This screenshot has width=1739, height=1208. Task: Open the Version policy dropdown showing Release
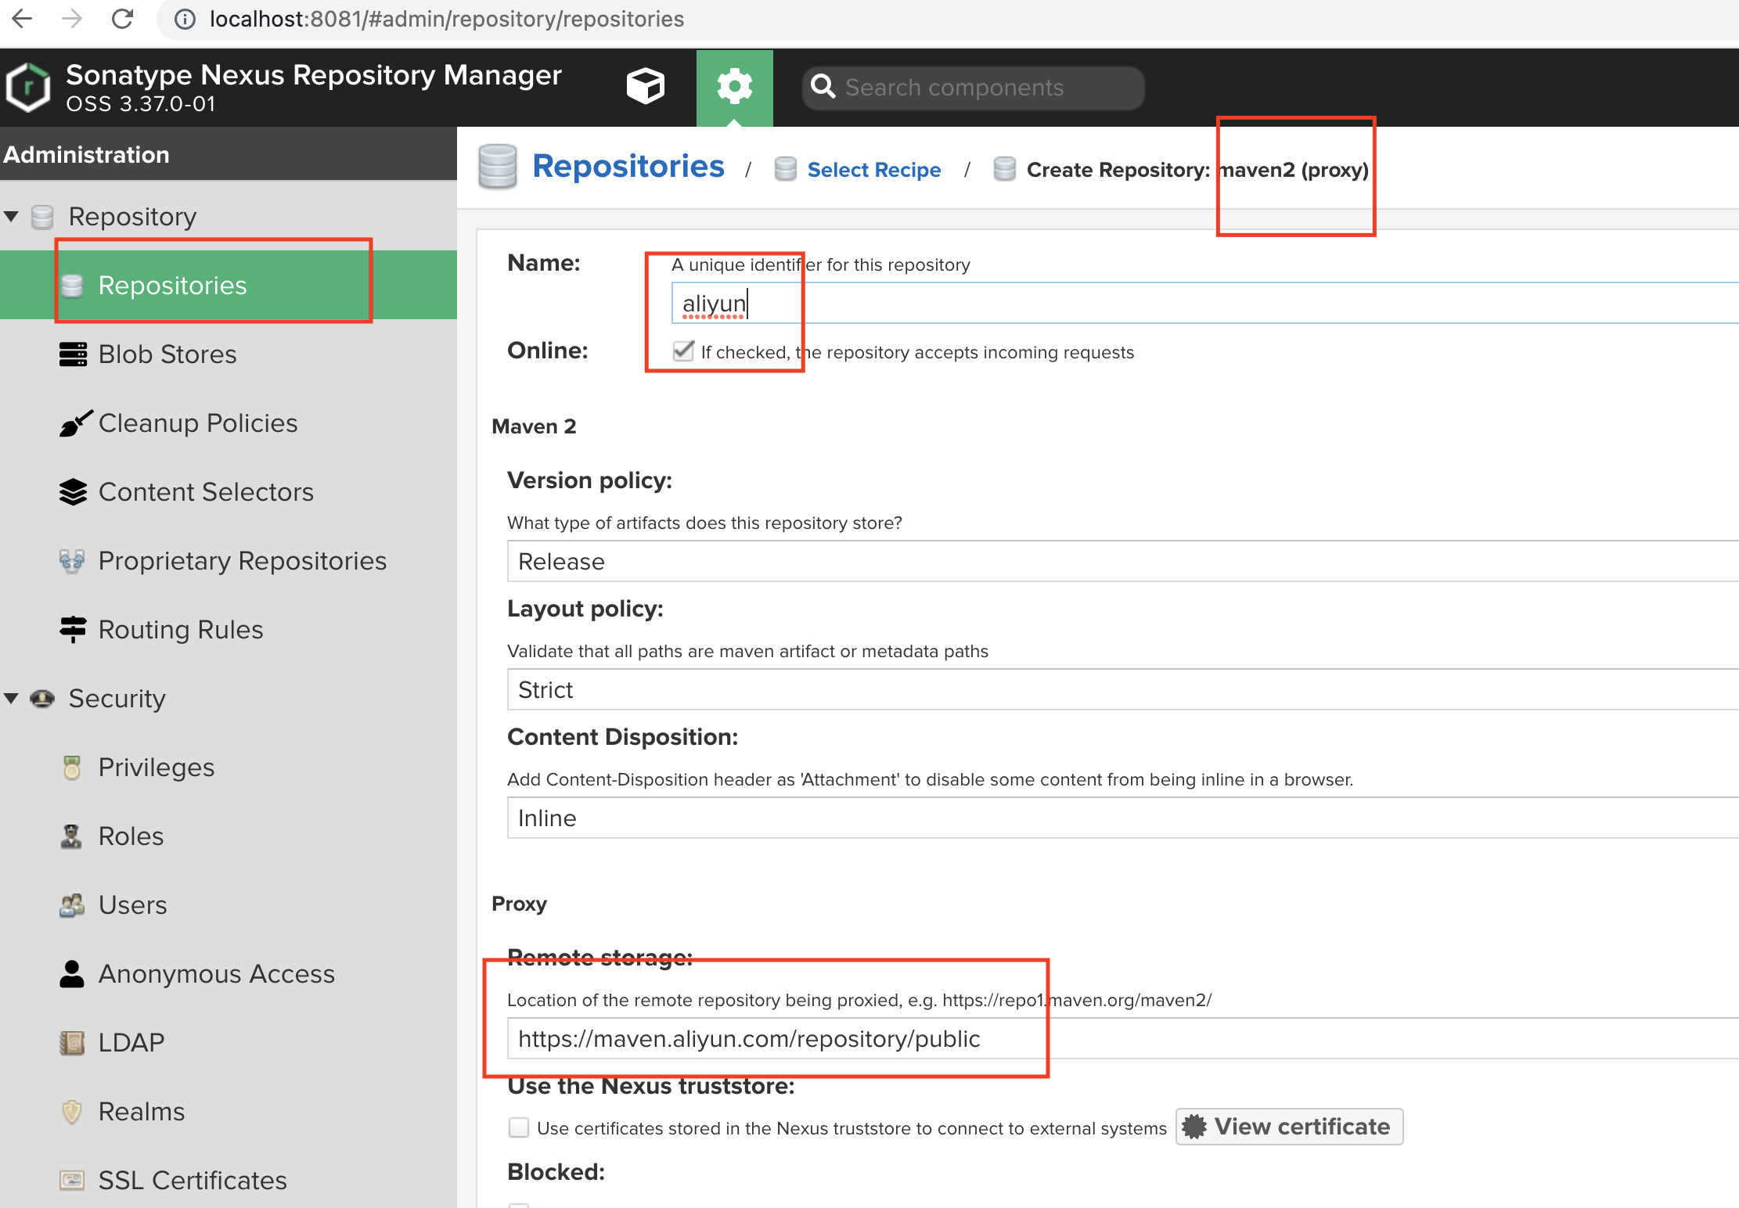1123,561
